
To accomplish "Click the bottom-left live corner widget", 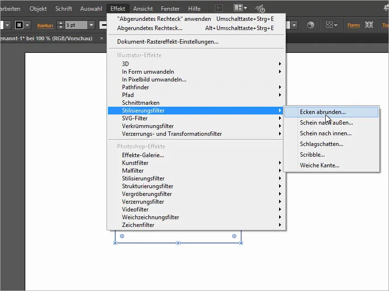I will tap(122, 236).
